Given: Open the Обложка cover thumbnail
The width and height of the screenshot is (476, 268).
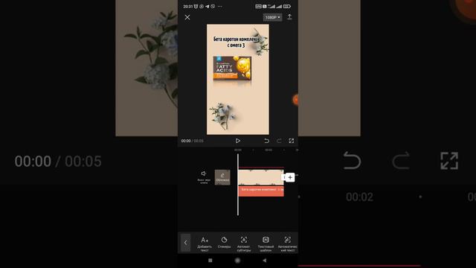Looking at the screenshot, I should 222,177.
